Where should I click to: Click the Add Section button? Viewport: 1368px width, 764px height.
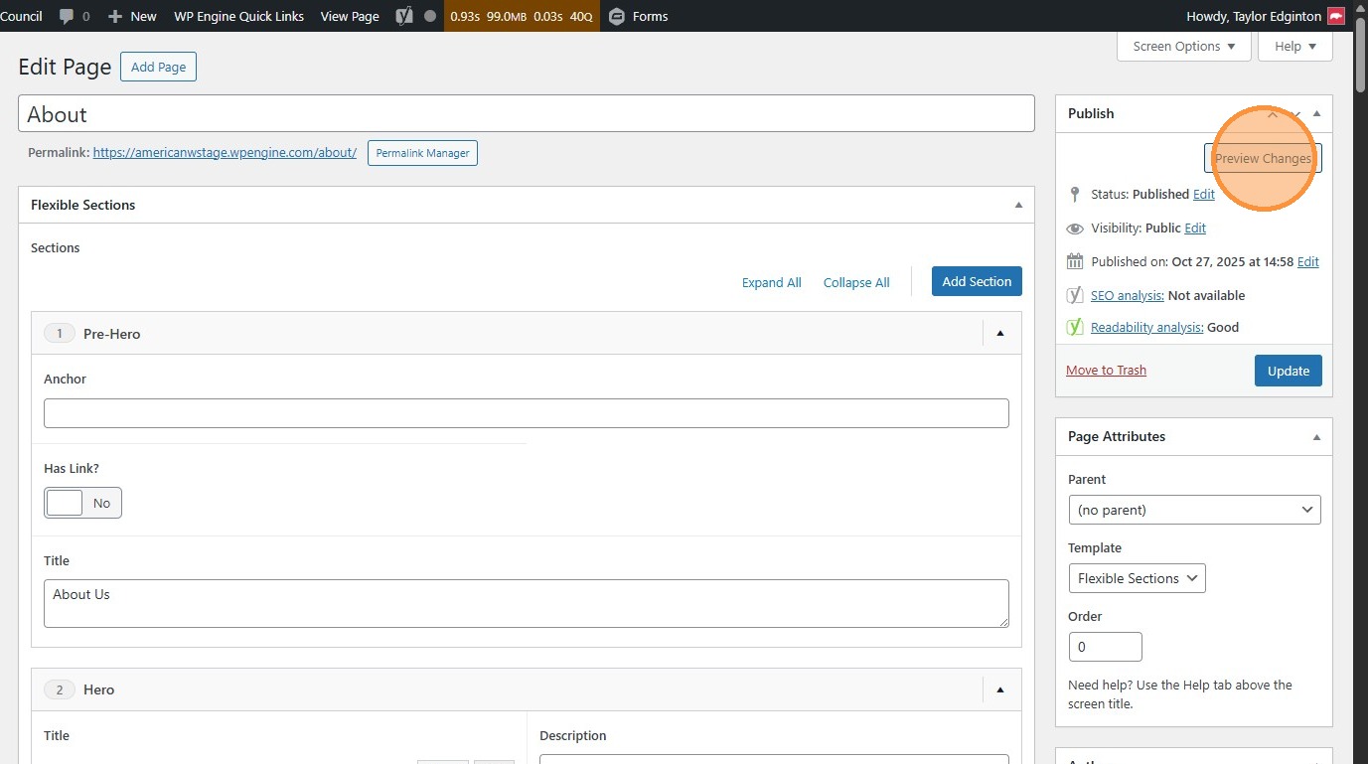click(x=977, y=281)
